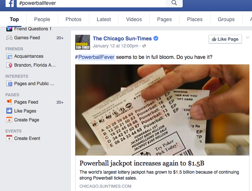Open Games Feed controller icon
252x191 pixels.
pos(9,38)
